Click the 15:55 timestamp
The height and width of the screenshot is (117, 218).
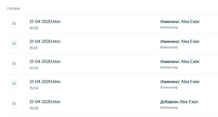coord(34,68)
